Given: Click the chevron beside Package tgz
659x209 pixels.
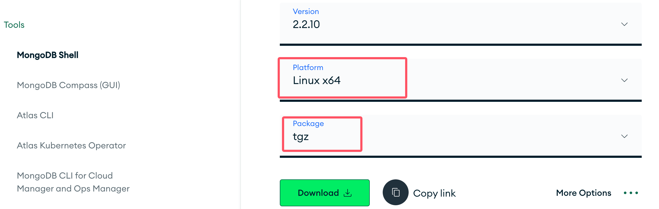Looking at the screenshot, I should 625,136.
